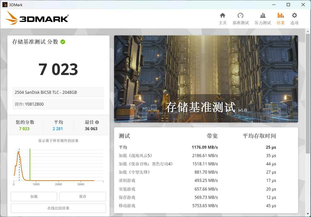Click 平均存取时间 column header
The image size is (311, 217).
click(259, 136)
